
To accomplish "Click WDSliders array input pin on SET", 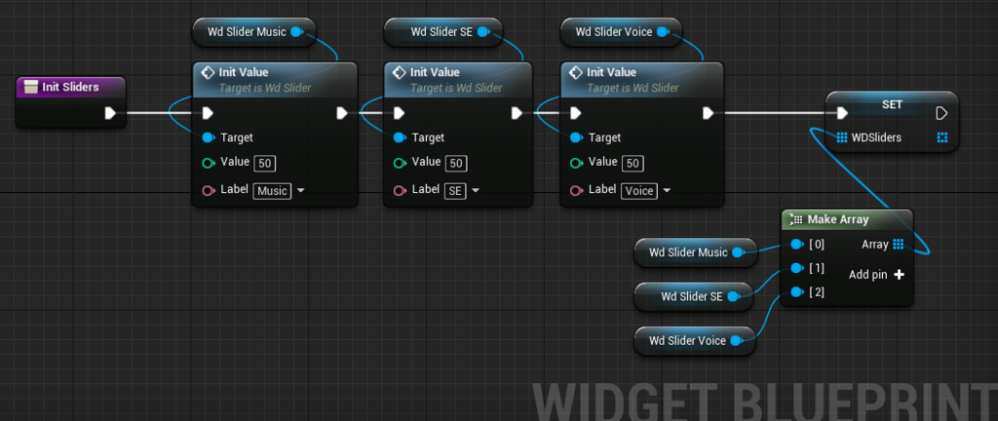I will pyautogui.click(x=841, y=137).
